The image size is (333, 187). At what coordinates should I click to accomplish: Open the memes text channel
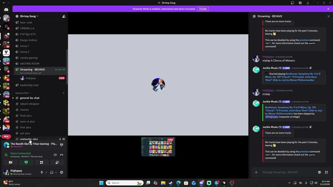tap(40, 110)
